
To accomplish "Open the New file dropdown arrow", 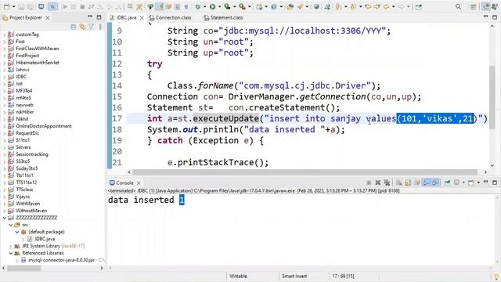I will [x=14, y=7].
